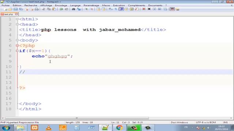This screenshot has height=131, width=234.
Task: Click the Print toolbar icon
Action: point(37,9)
